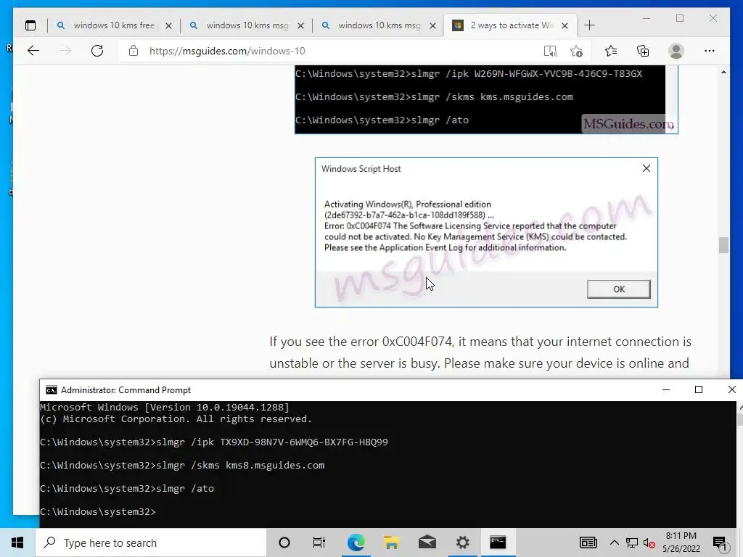The image size is (743, 557).
Task: Click the Command Prompt scrollbar
Action: click(x=739, y=464)
